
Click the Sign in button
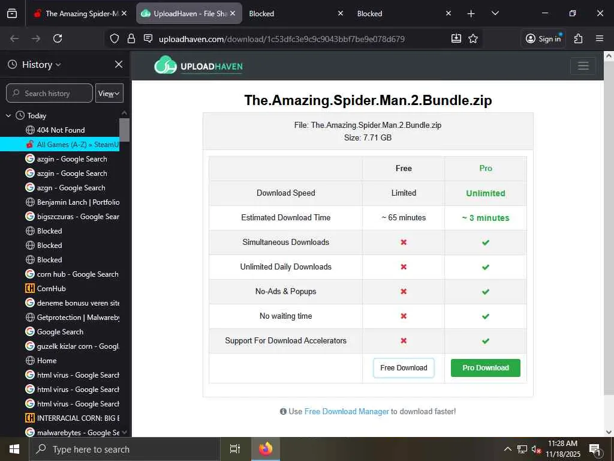pos(543,38)
